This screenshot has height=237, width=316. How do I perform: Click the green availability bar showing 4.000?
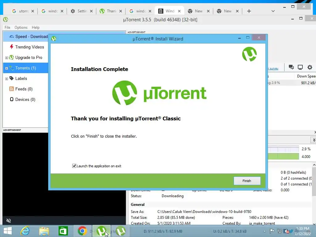point(283,156)
